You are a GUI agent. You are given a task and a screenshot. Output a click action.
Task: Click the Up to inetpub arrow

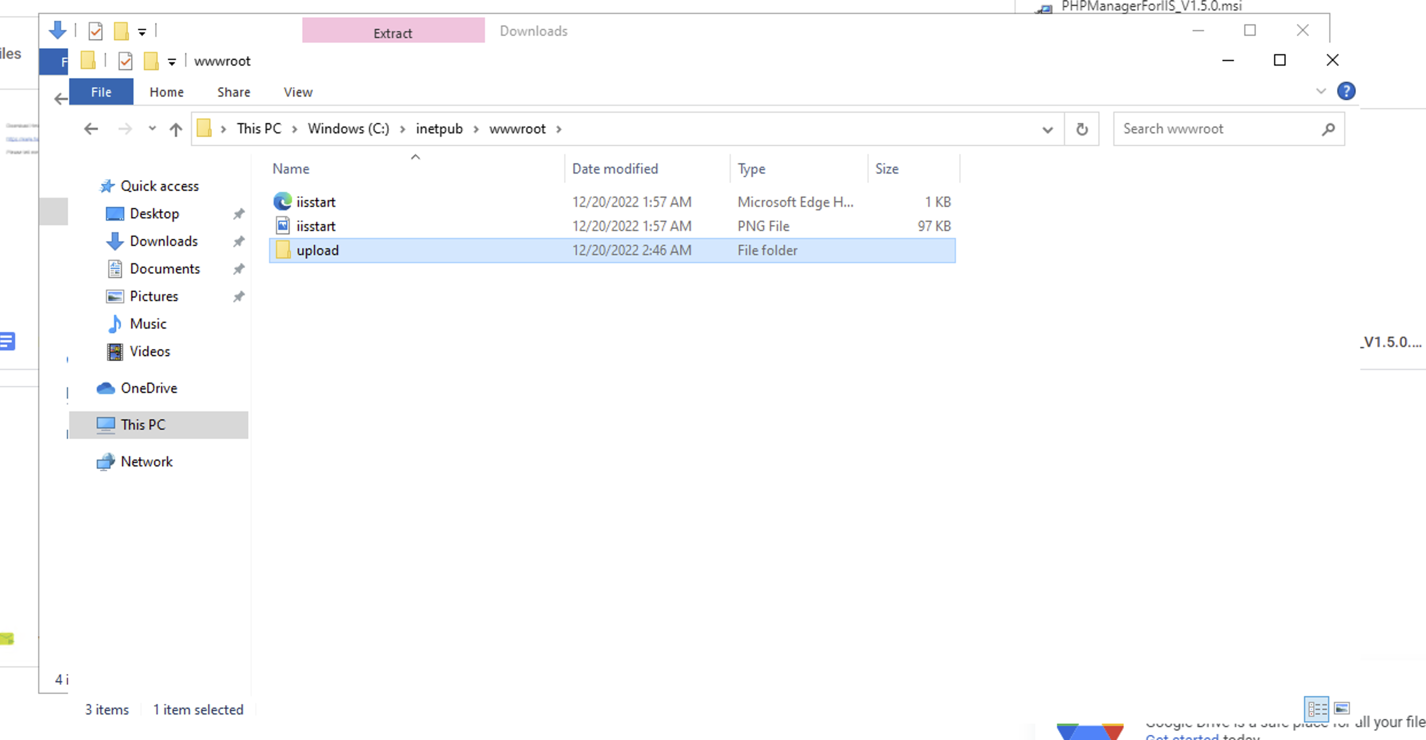(176, 129)
